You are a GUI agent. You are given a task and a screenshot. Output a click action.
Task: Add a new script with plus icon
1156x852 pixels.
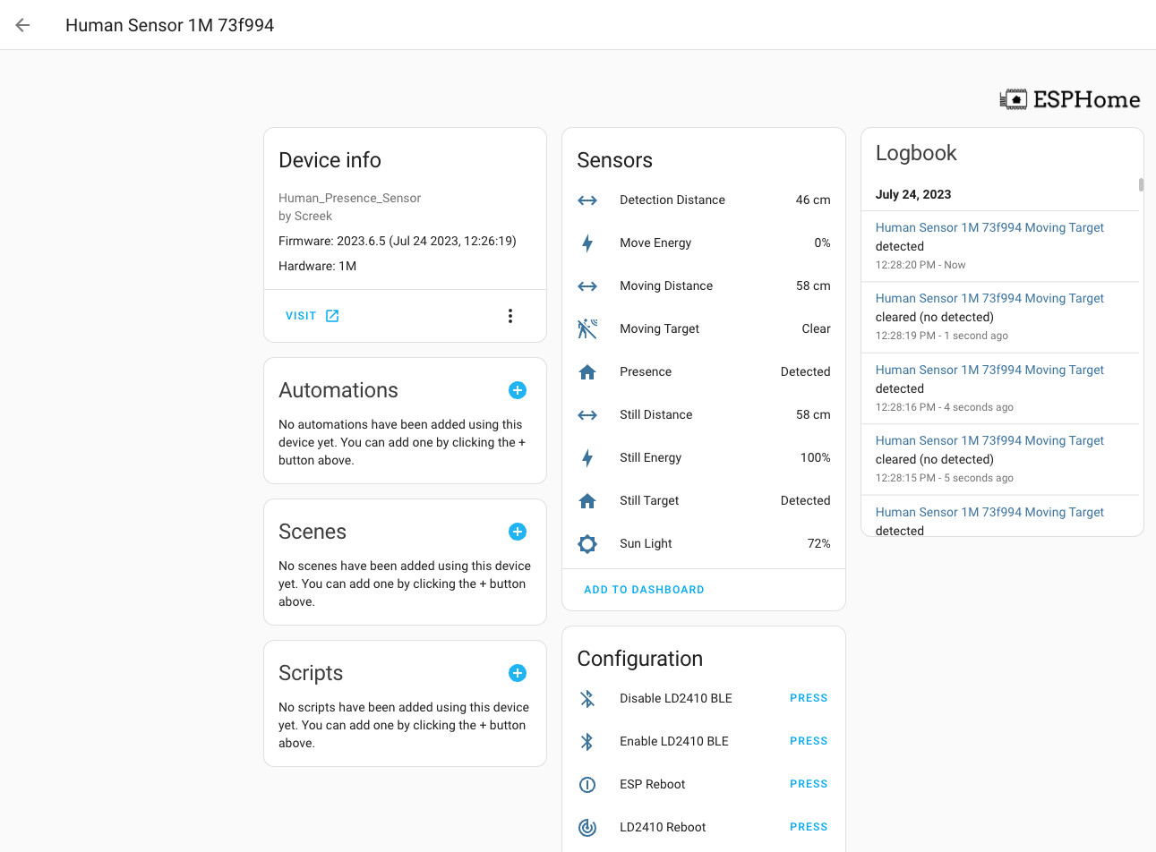pyautogui.click(x=518, y=673)
